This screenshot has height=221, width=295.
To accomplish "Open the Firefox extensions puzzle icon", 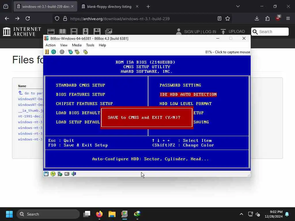I will pyautogui.click(x=267, y=18).
